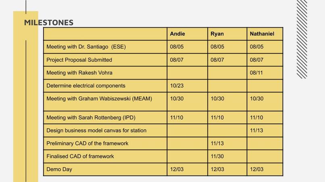Screen dimensions: 325x182
Task: Select Meeting with Sarah Rottenberg cell
Action: (x=105, y=118)
